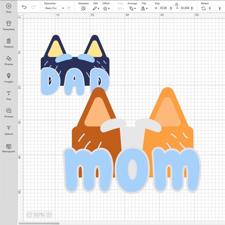Undo the last action
The height and width of the screenshot is (225, 225).
[24, 7]
